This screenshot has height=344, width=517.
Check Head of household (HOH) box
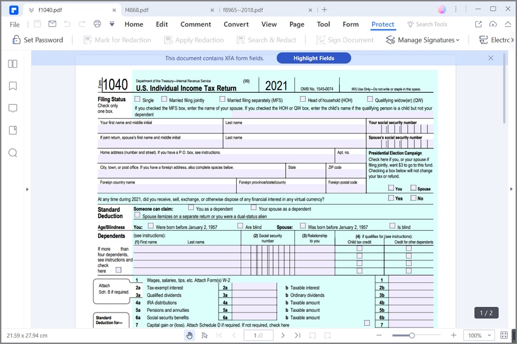[303, 99]
